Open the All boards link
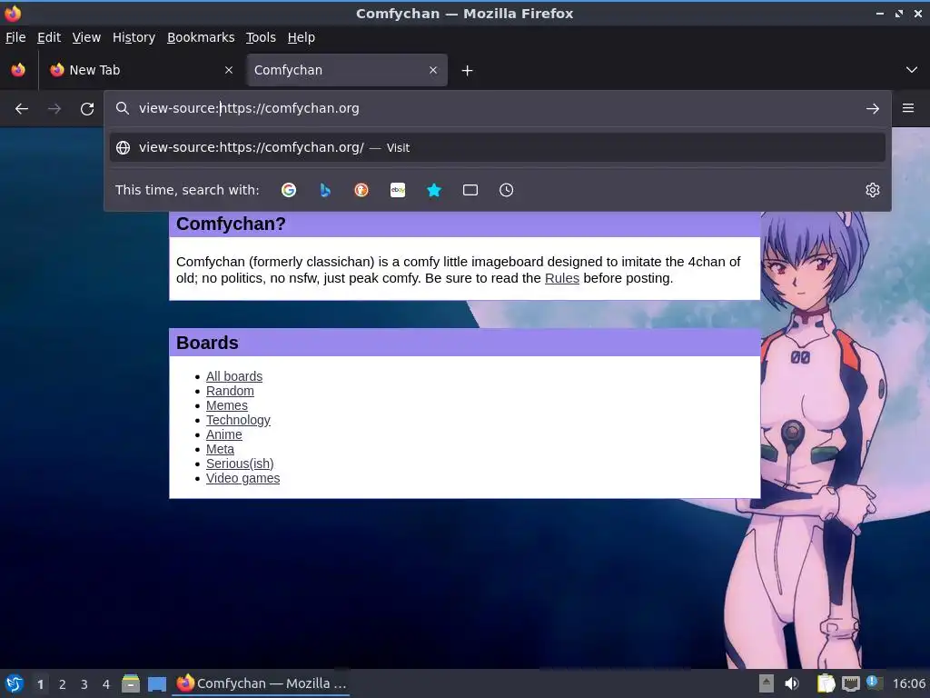 point(234,376)
